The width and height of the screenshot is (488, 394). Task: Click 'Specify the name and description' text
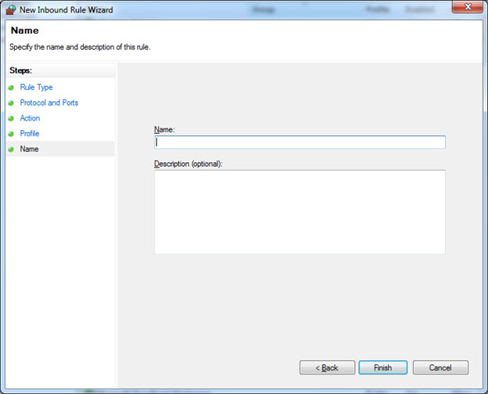[80, 47]
